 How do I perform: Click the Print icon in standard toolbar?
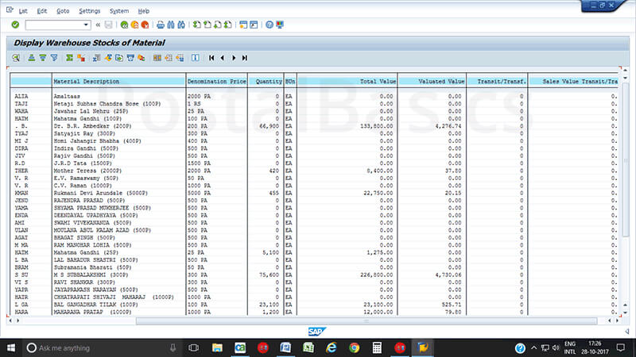161,25
